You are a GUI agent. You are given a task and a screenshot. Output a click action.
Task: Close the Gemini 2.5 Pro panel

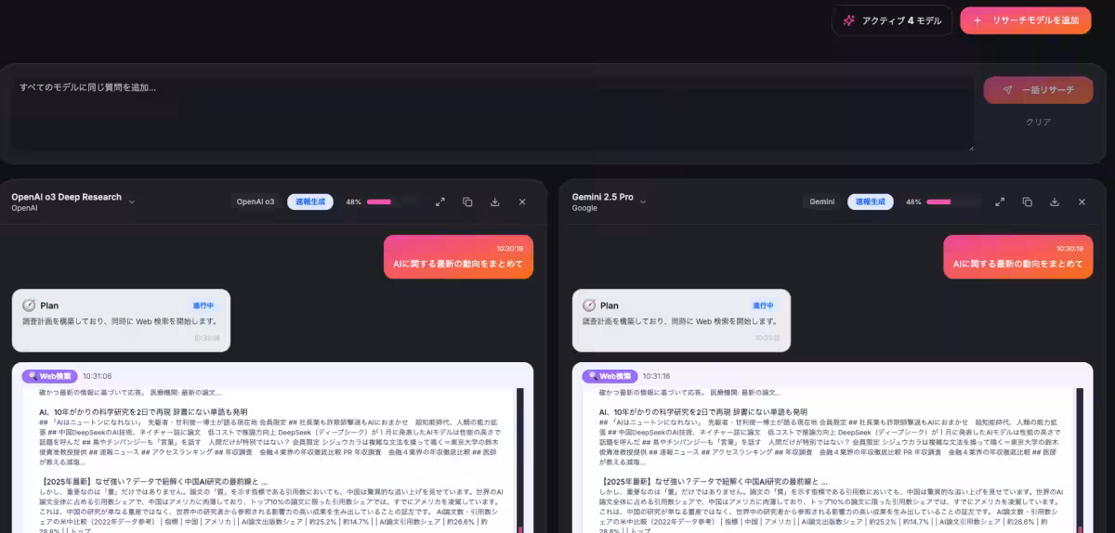[x=1082, y=201]
